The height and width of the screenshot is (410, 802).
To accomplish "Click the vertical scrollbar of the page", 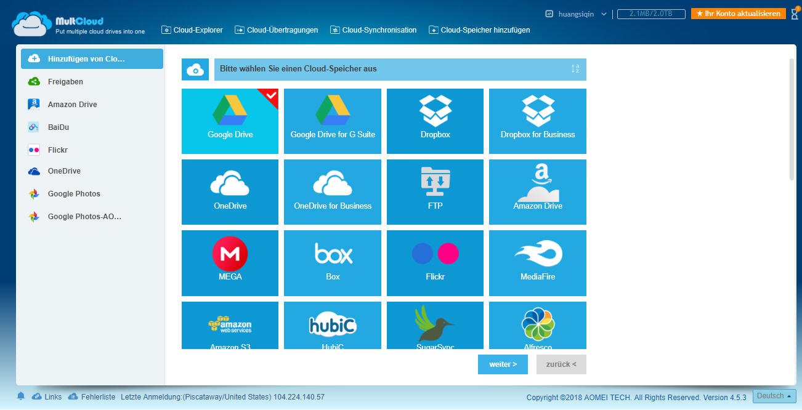I will pos(792,119).
